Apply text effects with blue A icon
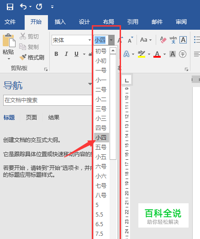The width and height of the screenshot is (200, 239). tap(126, 54)
